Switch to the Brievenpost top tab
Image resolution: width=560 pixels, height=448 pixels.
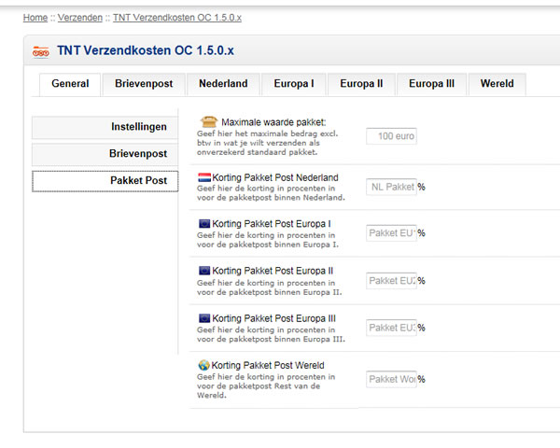pos(144,84)
